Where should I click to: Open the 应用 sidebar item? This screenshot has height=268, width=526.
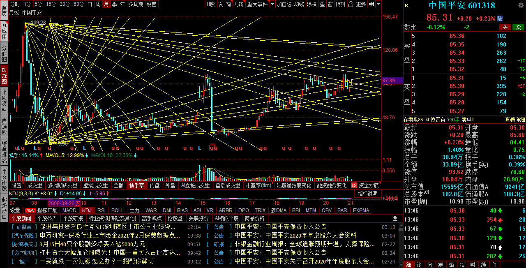tap(4, 31)
